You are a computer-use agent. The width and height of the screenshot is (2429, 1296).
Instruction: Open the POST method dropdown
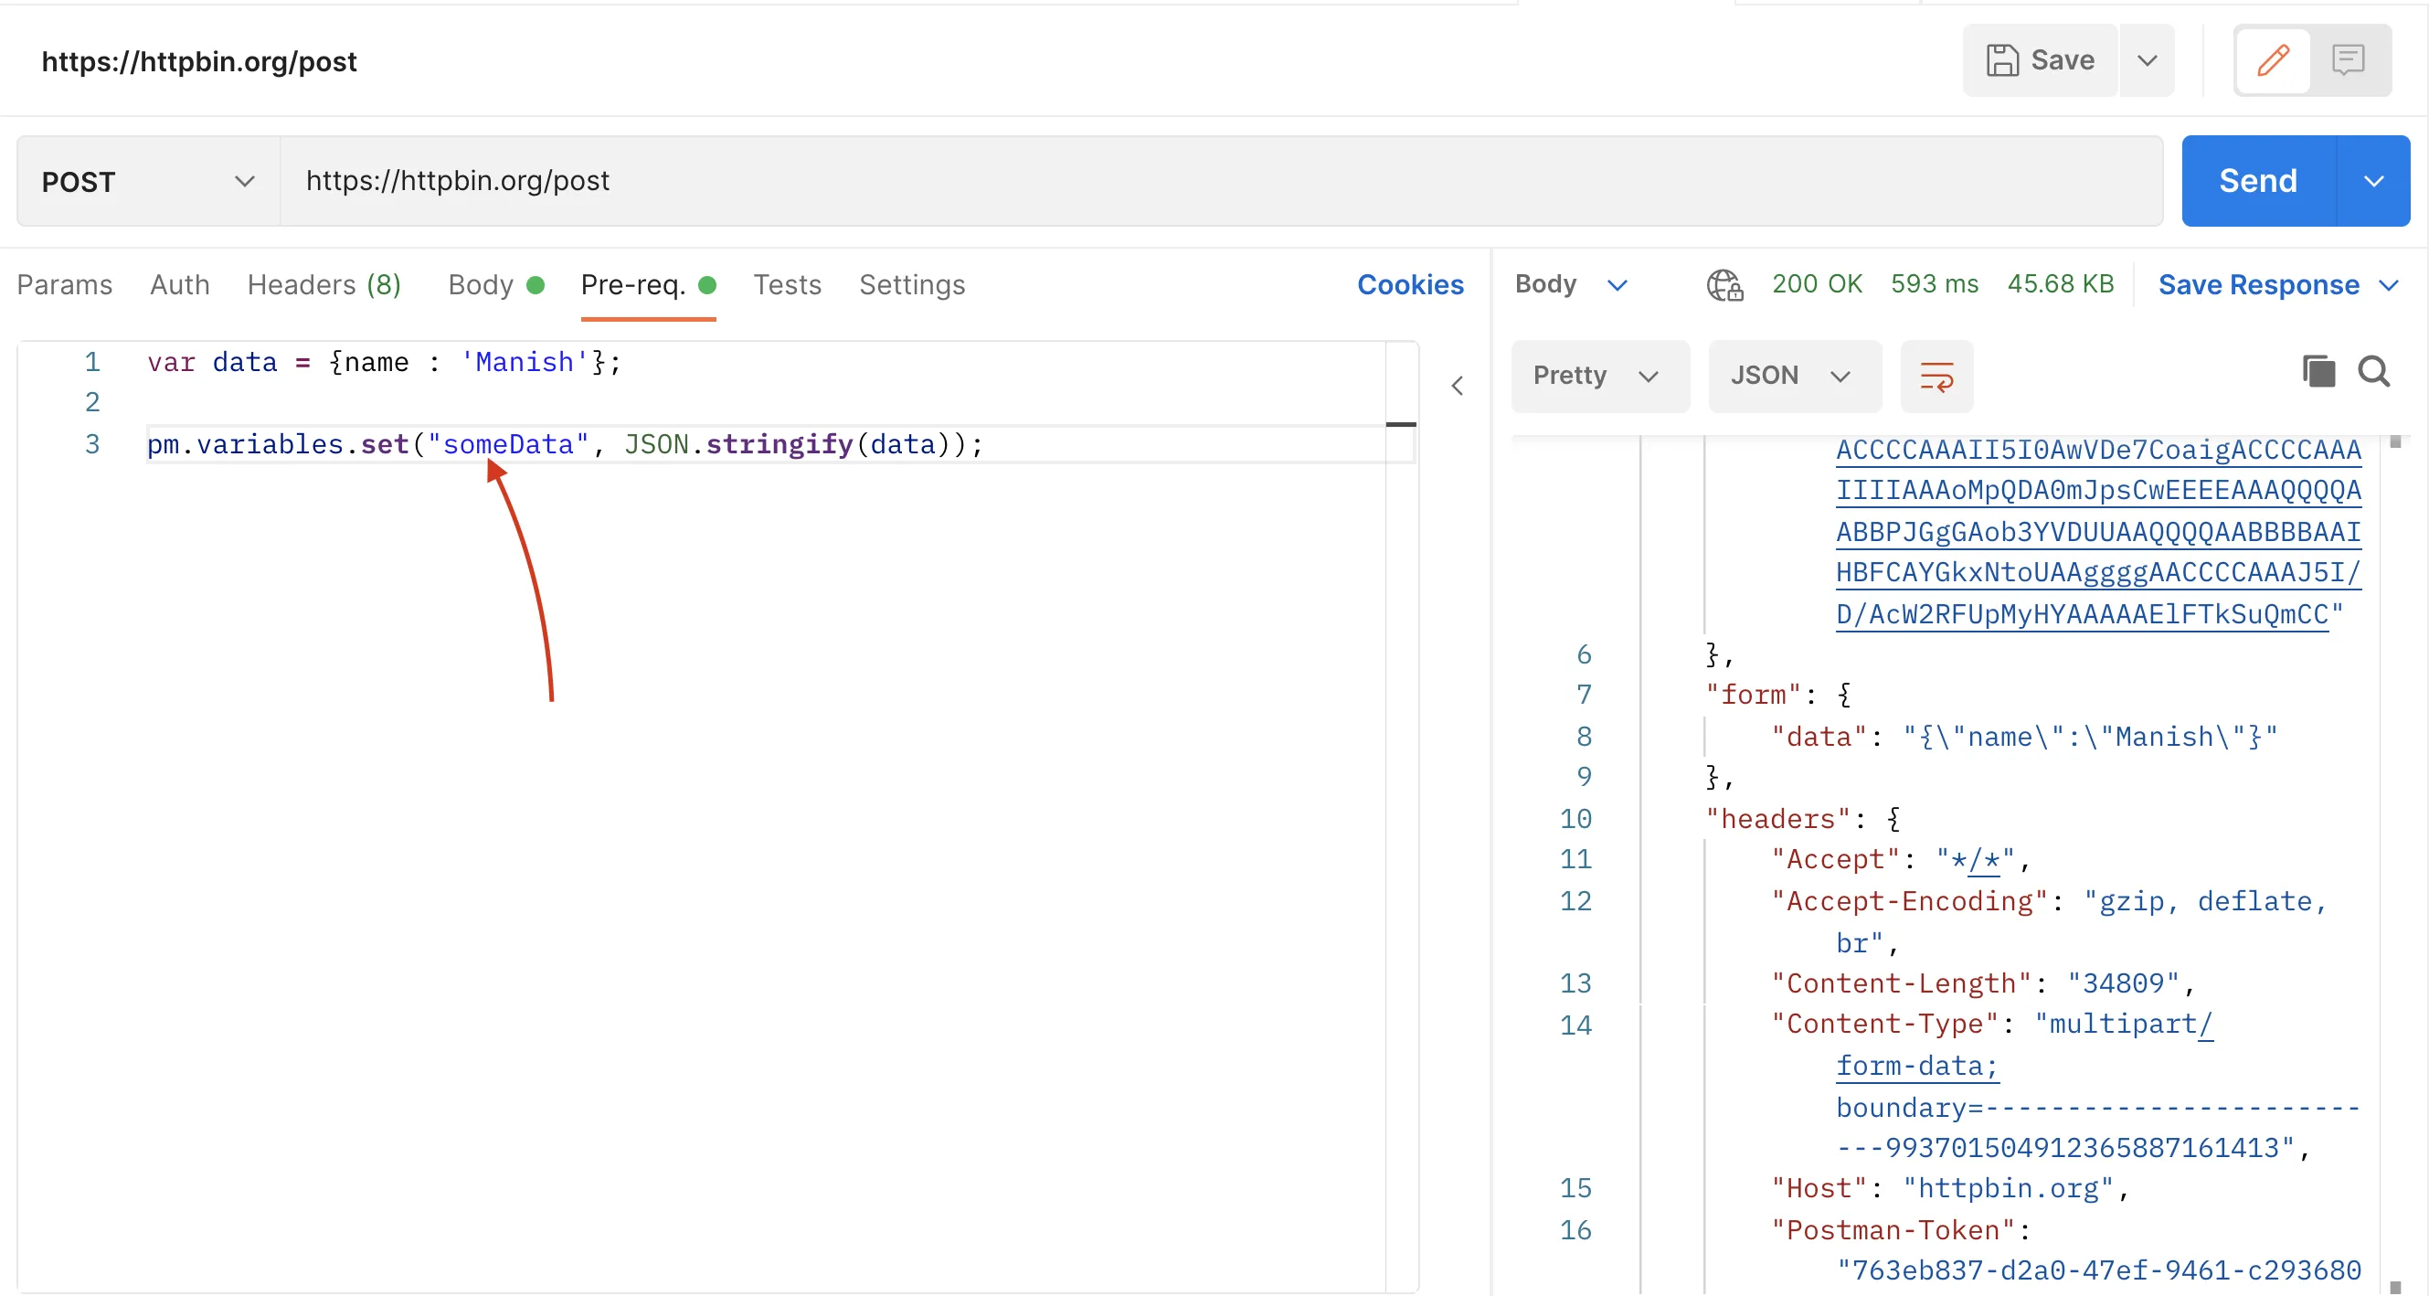148,181
